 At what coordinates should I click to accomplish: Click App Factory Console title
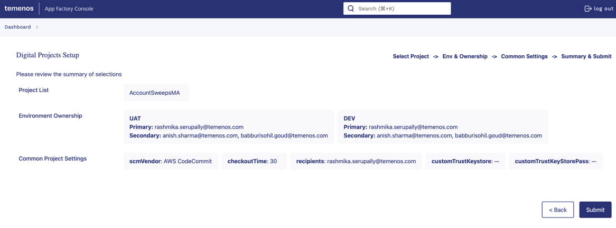click(x=69, y=8)
